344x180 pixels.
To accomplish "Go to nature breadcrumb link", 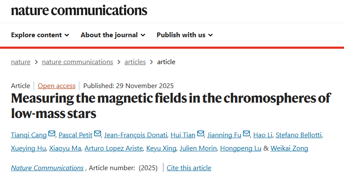I will pos(21,62).
